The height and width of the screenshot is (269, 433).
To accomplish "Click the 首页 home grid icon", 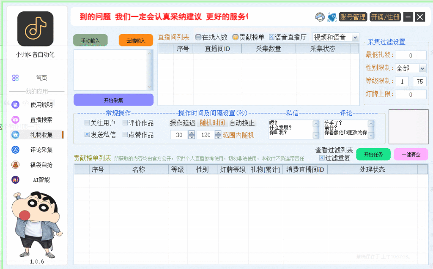I will 16,78.
